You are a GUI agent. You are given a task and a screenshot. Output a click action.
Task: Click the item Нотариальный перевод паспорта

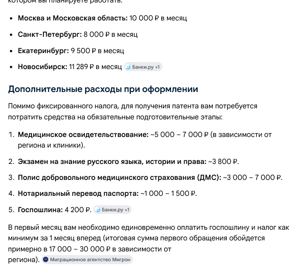coord(78,193)
